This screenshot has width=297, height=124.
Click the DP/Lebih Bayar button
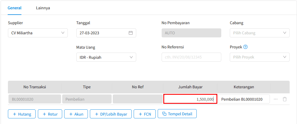tap(110, 114)
